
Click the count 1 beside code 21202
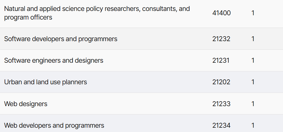(253, 82)
